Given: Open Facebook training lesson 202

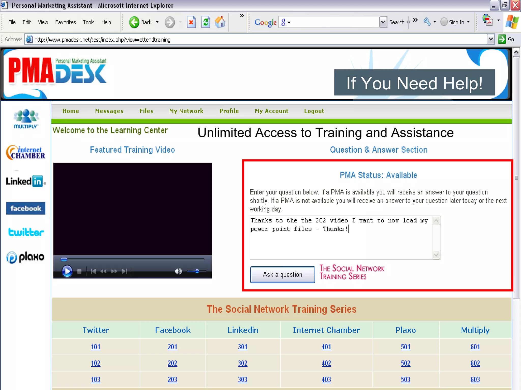Looking at the screenshot, I should [x=172, y=363].
